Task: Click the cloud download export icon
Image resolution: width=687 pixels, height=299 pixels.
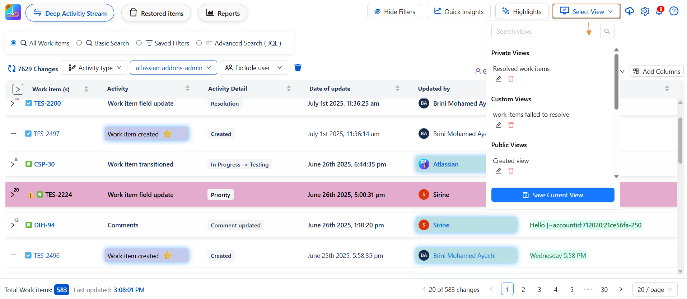Action: (630, 11)
